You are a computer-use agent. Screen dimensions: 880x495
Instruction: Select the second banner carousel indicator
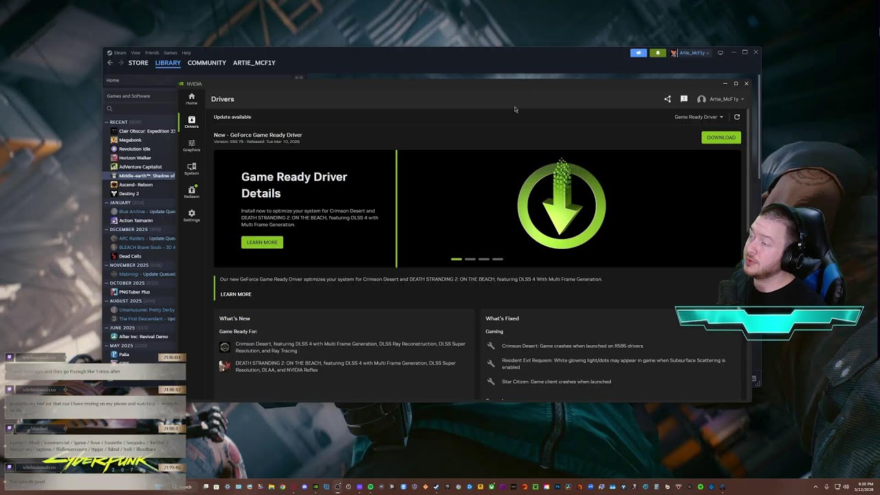pos(470,259)
